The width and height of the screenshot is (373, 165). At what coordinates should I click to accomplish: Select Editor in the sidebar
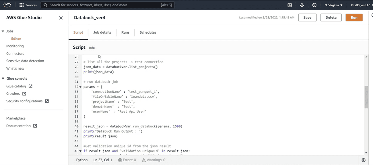[16, 39]
